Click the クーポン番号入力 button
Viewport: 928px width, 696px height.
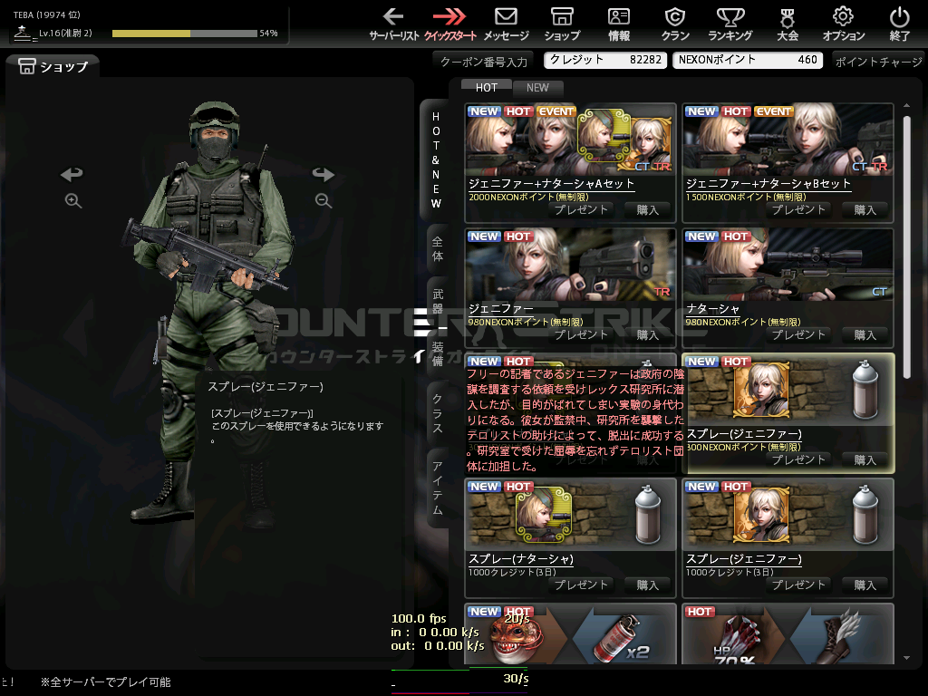[x=484, y=62]
